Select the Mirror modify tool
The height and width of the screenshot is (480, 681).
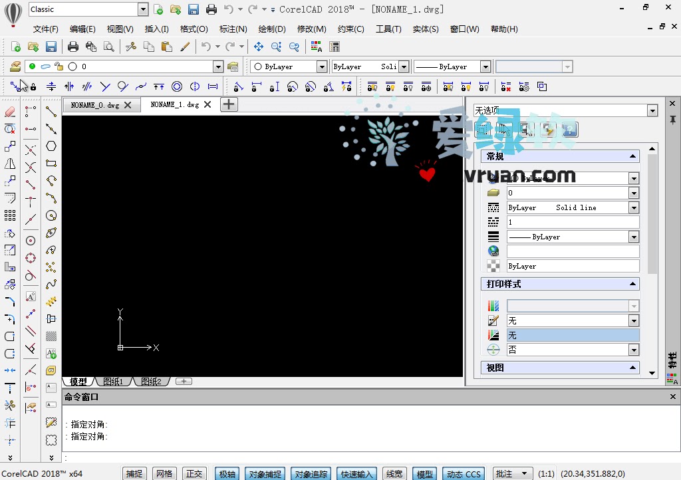10,164
